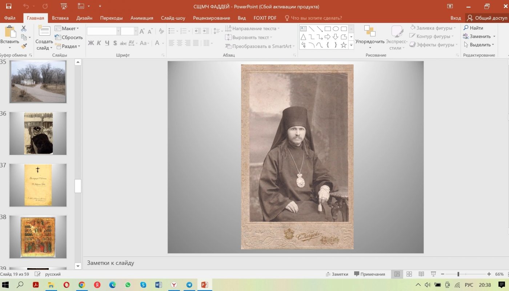Open Microsoft Word from the taskbar
509x291 pixels.
pyautogui.click(x=159, y=285)
